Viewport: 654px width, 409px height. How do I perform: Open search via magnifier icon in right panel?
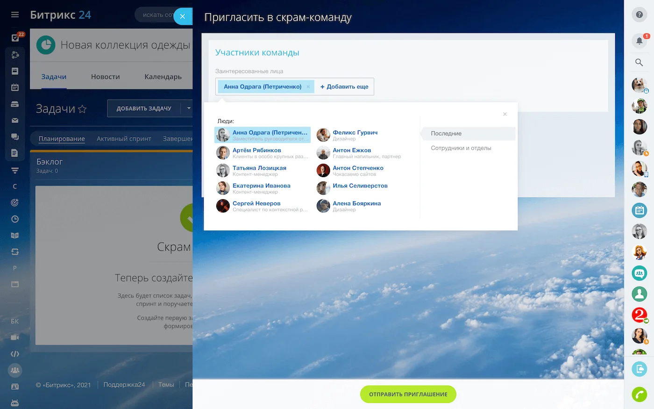[639, 62]
